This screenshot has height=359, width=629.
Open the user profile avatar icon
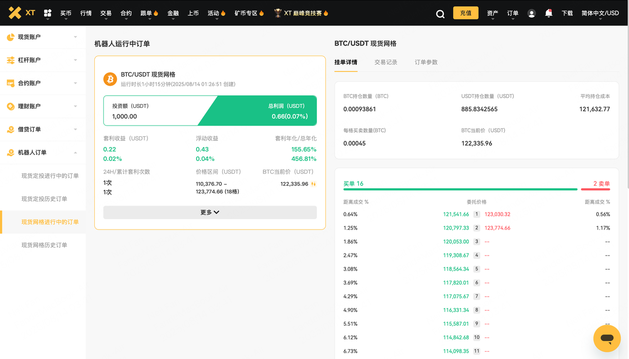tap(531, 14)
